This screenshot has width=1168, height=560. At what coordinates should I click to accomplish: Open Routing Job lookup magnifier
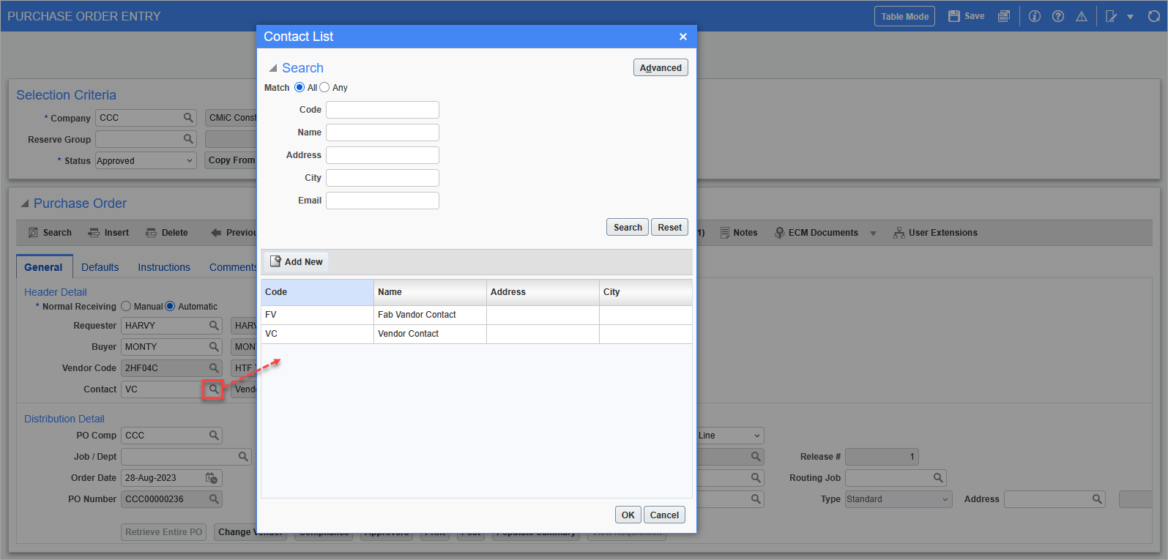938,477
